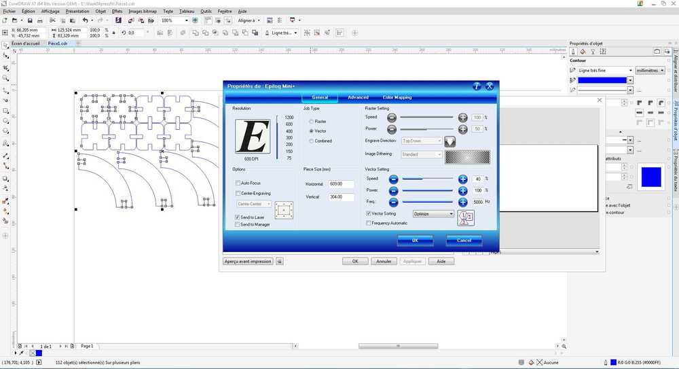Select the Zoom magnifier tool
The width and height of the screenshot is (679, 369).
tap(5, 78)
